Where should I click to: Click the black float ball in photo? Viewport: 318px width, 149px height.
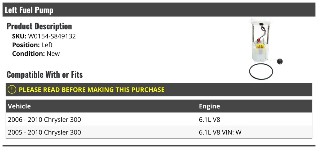pos(280,62)
